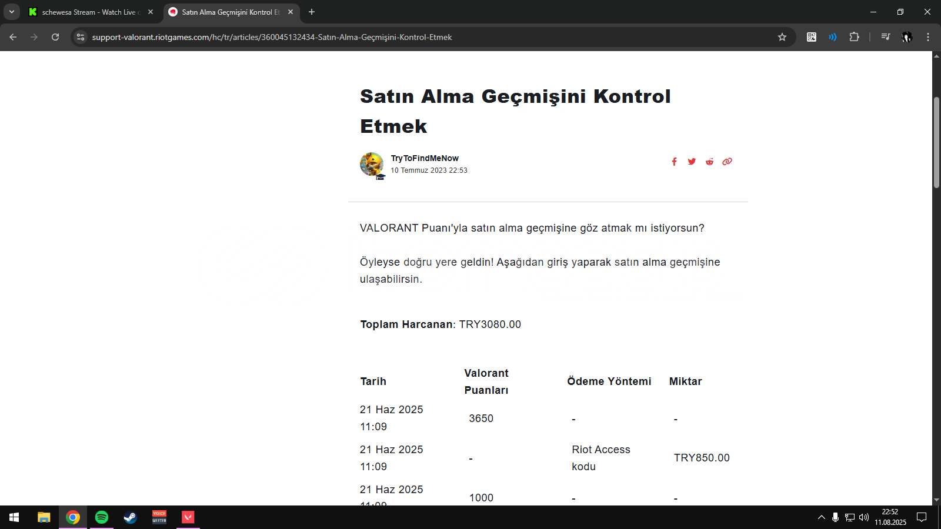Click the address bar URL
Viewport: 941px width, 529px height.
(272, 37)
